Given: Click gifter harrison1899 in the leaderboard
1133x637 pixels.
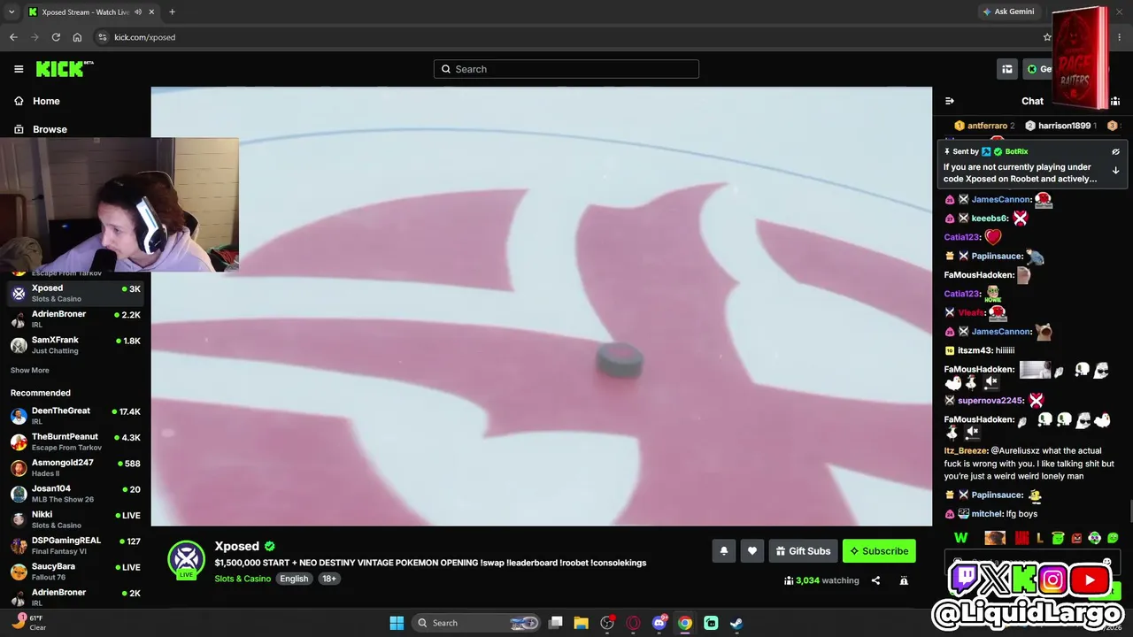Looking at the screenshot, I should tap(1064, 126).
